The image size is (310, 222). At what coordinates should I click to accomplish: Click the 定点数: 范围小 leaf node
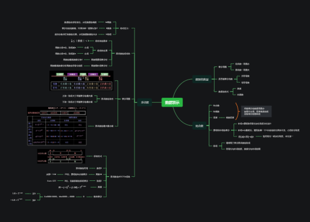coord(242,64)
